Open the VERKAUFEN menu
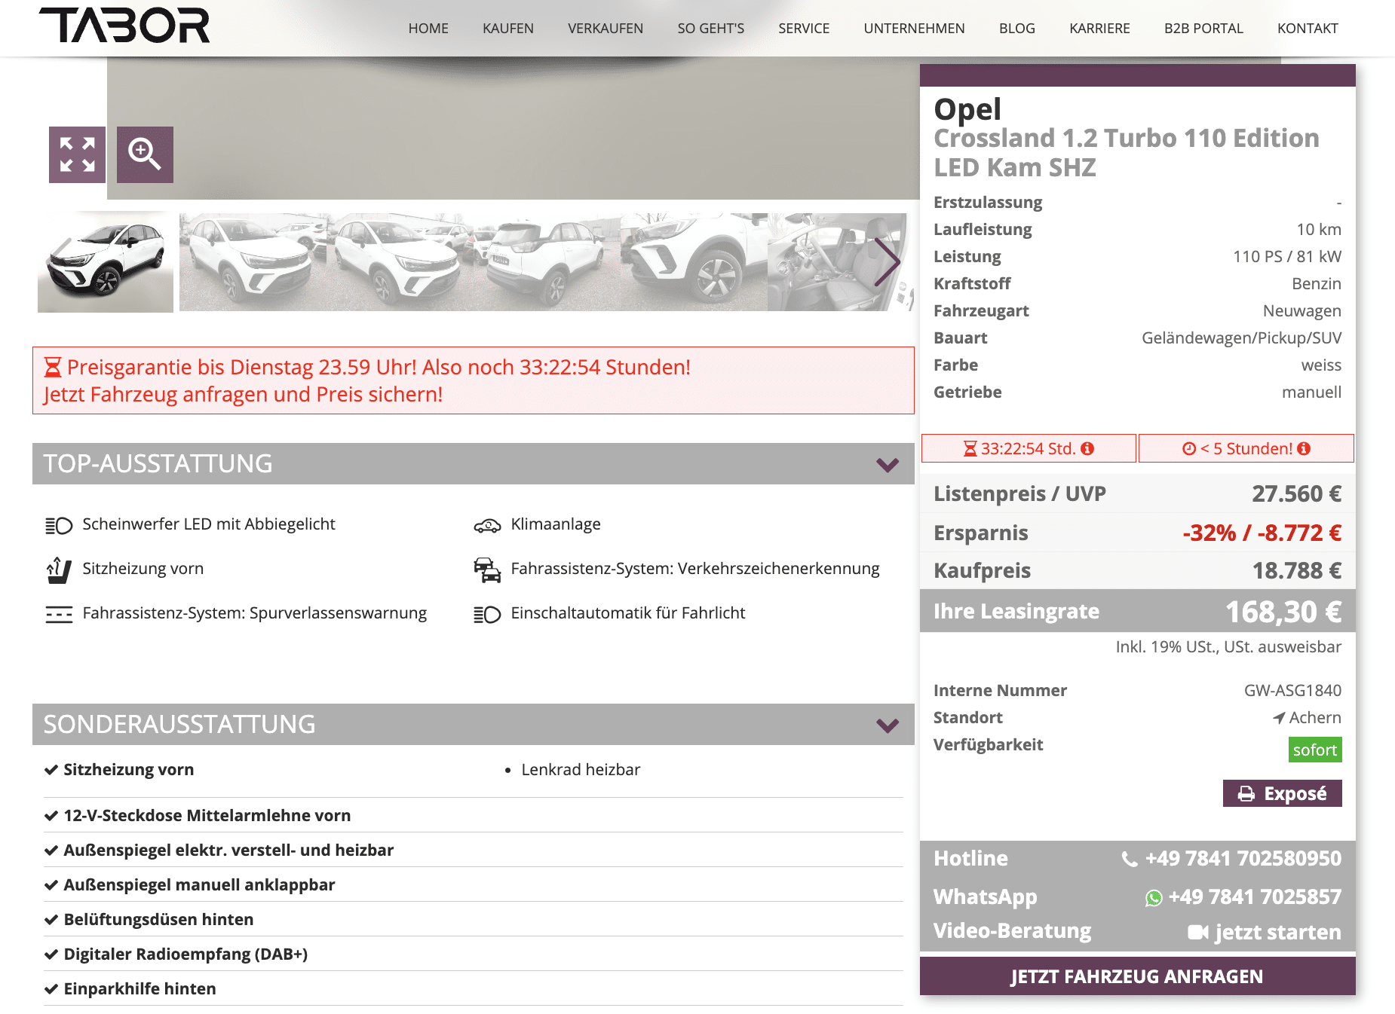Screen dimensions: 1395x1014 [x=606, y=29]
